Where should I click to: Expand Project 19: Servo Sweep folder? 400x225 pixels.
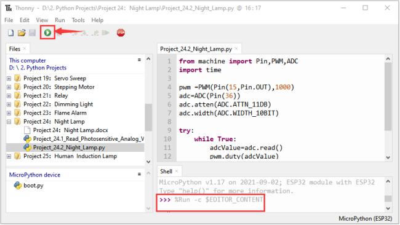point(9,78)
